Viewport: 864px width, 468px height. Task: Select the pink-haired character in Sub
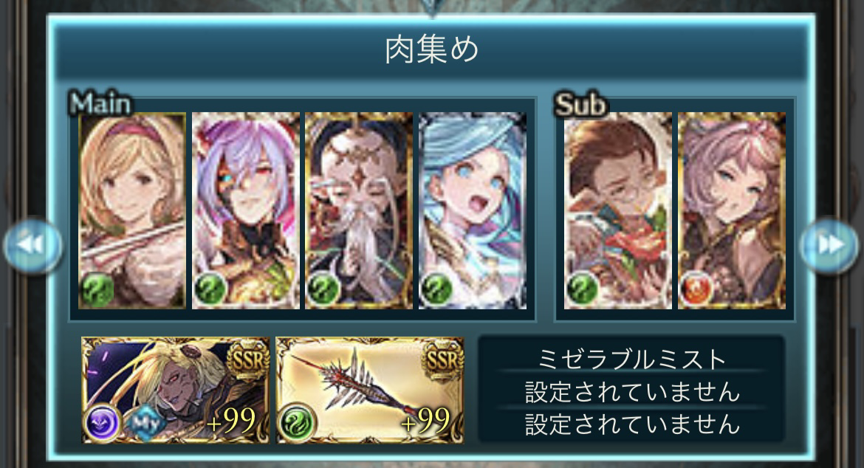(x=732, y=210)
